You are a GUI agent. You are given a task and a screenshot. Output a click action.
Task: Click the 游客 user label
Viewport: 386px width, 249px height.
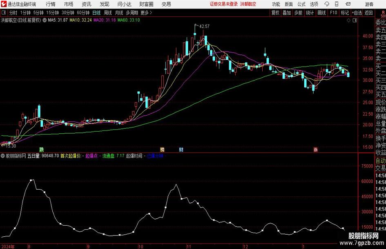coord(369,4)
